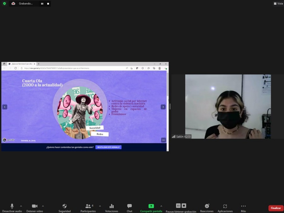Open browser profile avatar icon
This screenshot has width=284, height=213.
[160, 68]
